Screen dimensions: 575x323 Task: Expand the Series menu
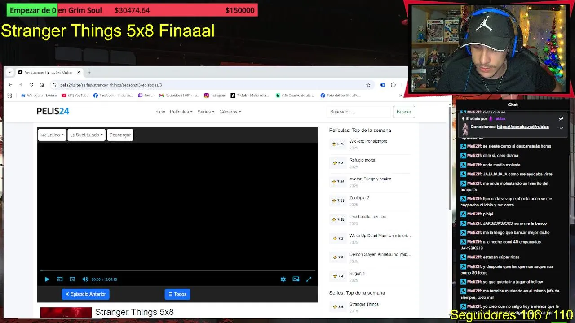coord(206,112)
